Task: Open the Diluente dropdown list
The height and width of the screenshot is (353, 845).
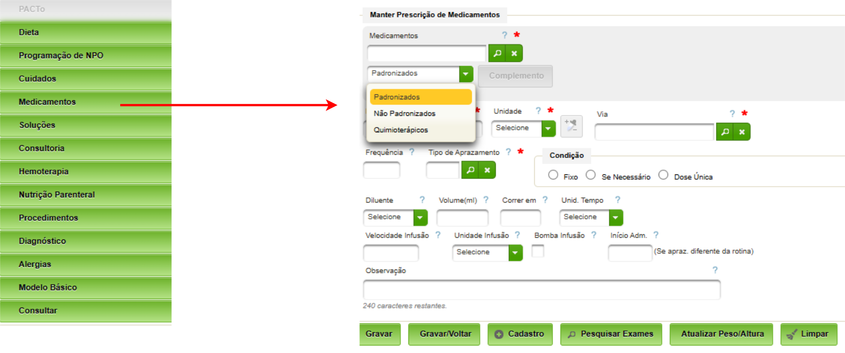Action: [420, 218]
